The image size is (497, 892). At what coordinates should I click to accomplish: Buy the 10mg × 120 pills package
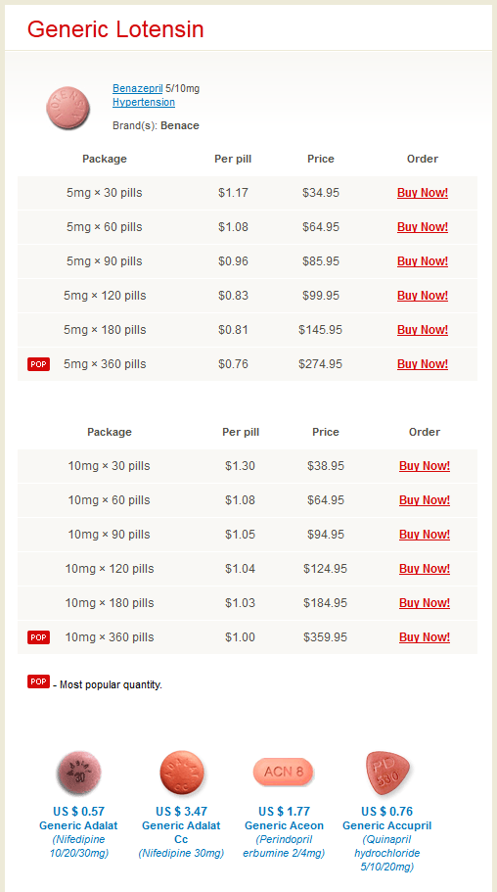(425, 568)
